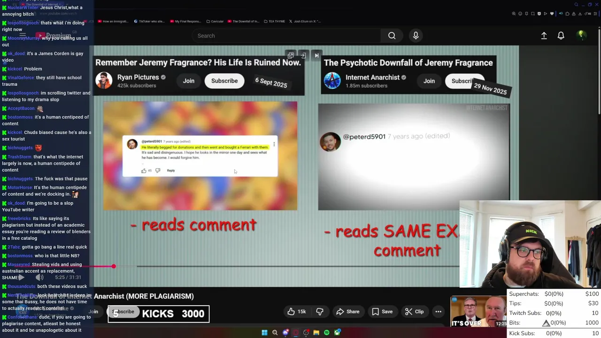
Task: Open the player triangle toolbar icon
Action: 546,14
